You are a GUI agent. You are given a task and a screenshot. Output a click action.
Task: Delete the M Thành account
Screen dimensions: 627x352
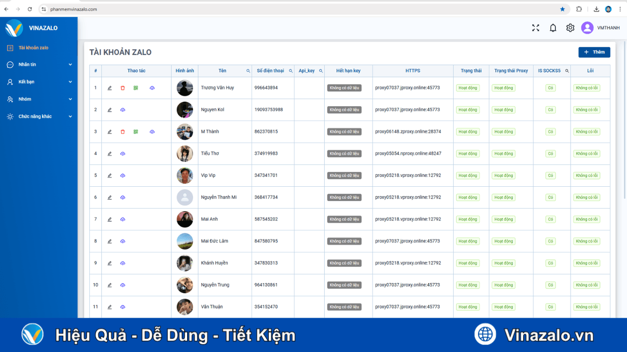[x=122, y=132]
